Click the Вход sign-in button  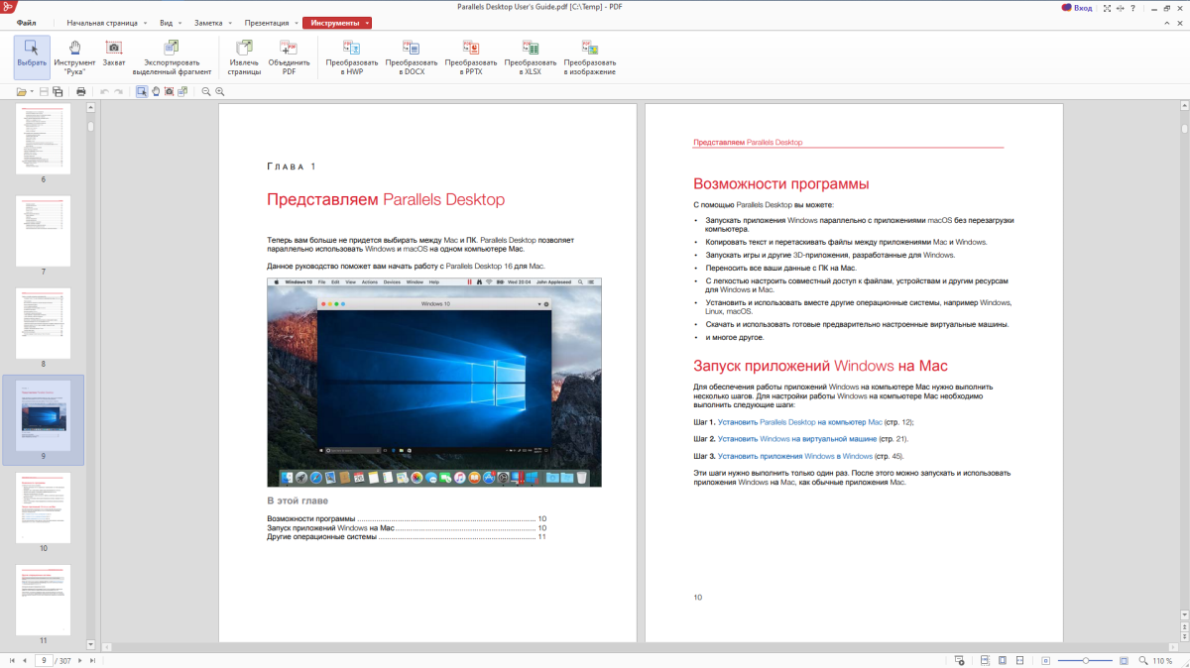(x=1077, y=8)
